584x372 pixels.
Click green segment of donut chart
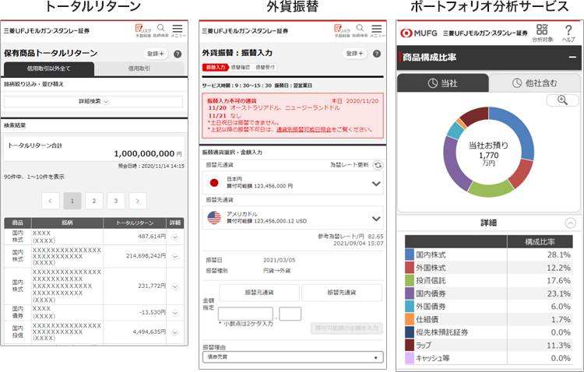click(490, 191)
